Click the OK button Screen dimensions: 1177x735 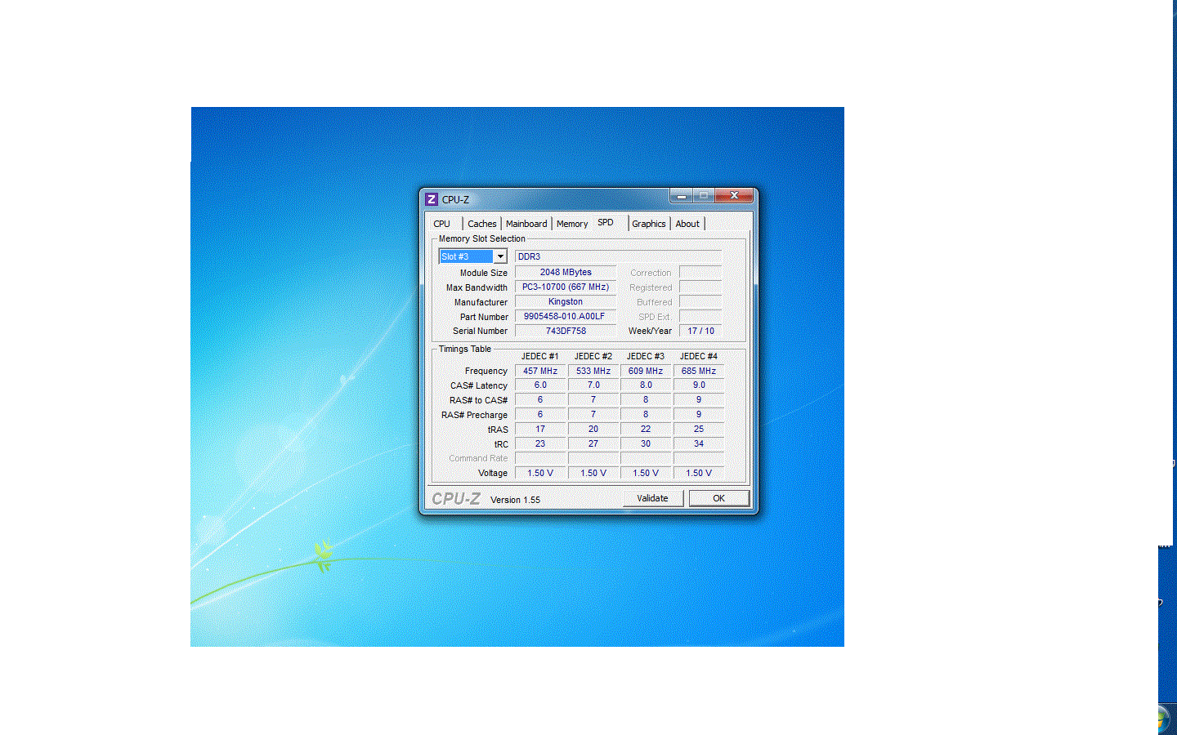(x=718, y=498)
